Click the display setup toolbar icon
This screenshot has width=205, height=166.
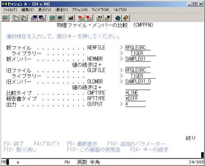(x=52, y=18)
